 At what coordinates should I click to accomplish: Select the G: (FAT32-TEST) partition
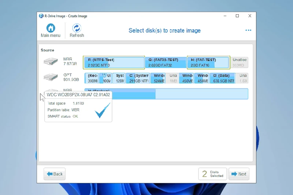pyautogui.click(x=166, y=62)
